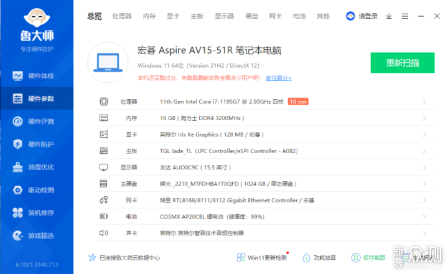Open 硬件评测 benchmark section
Image resolution: width=448 pixels, height=274 pixels.
[x=37, y=121]
